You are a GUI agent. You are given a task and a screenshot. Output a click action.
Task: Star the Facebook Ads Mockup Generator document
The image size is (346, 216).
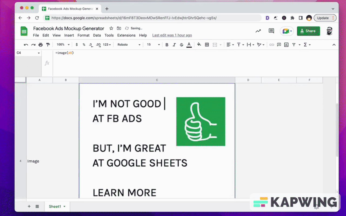click(x=111, y=28)
